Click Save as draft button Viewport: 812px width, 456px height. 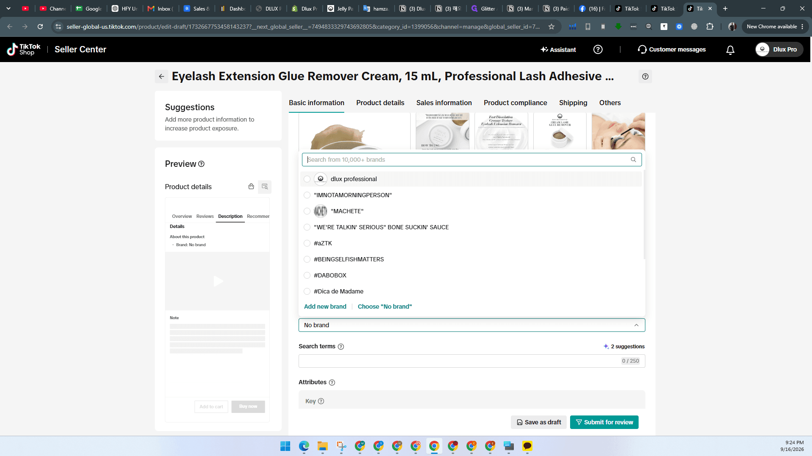coord(538,422)
